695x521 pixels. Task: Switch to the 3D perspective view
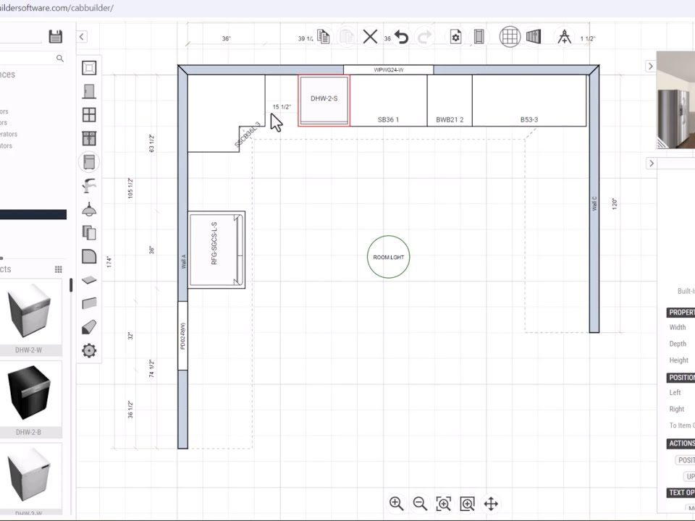534,37
